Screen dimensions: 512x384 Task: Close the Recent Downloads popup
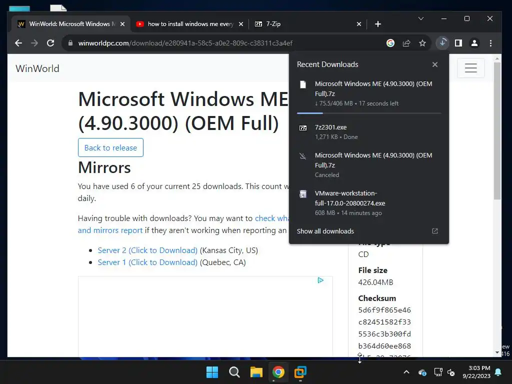(x=435, y=64)
